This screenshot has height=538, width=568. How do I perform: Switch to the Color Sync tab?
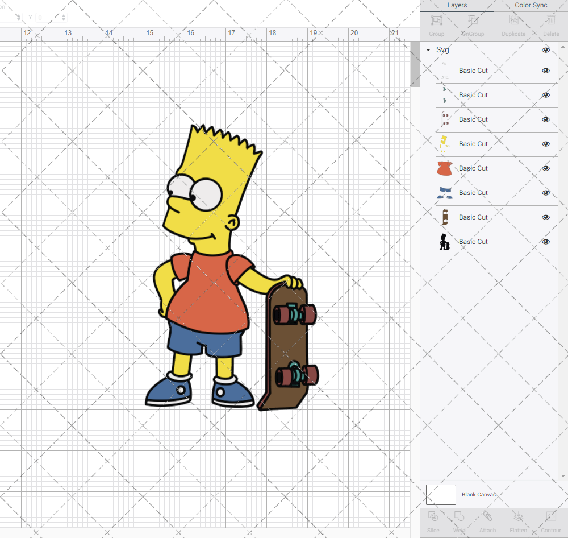click(531, 6)
